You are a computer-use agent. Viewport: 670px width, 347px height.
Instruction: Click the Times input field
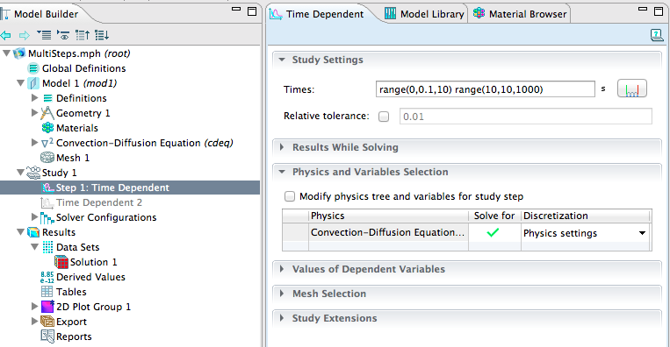click(x=485, y=89)
